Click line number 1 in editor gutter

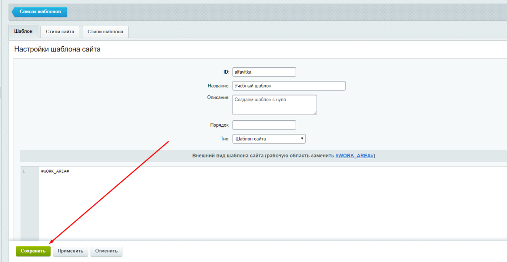24,171
